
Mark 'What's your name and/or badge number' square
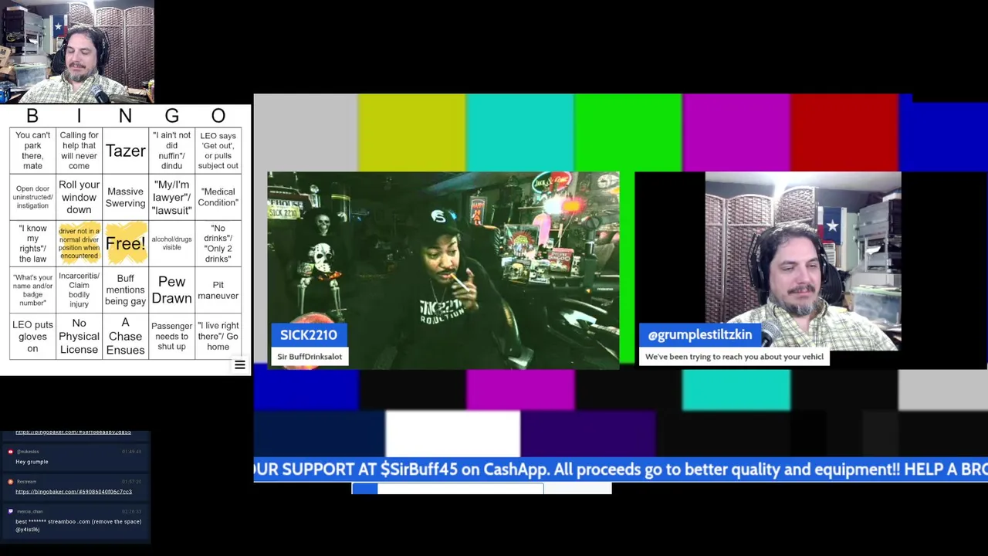pos(32,290)
